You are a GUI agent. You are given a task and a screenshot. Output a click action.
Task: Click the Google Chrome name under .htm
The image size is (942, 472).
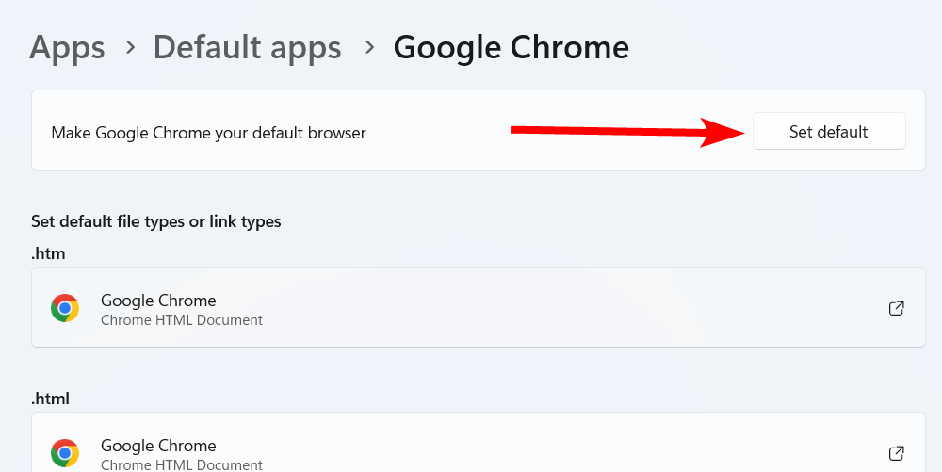(158, 301)
